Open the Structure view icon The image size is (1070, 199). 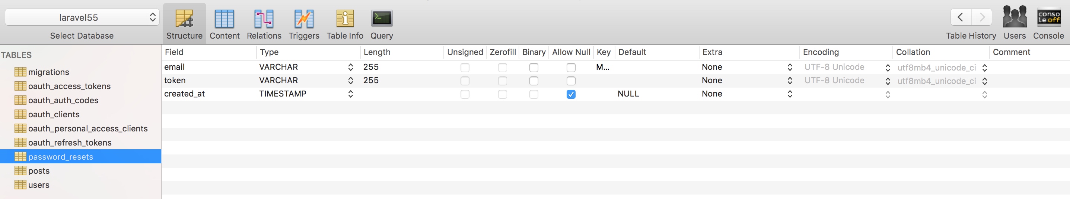184,19
